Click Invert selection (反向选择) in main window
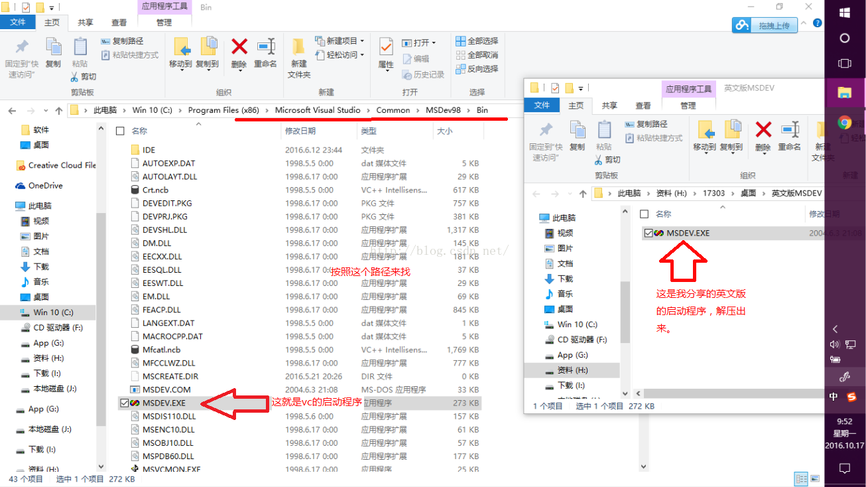866x487 pixels. pos(477,69)
